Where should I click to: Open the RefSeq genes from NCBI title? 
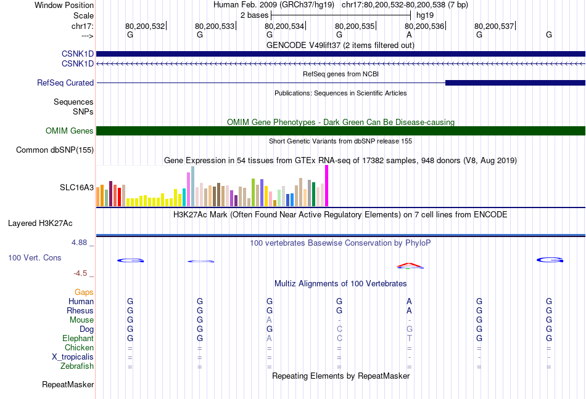tap(340, 74)
